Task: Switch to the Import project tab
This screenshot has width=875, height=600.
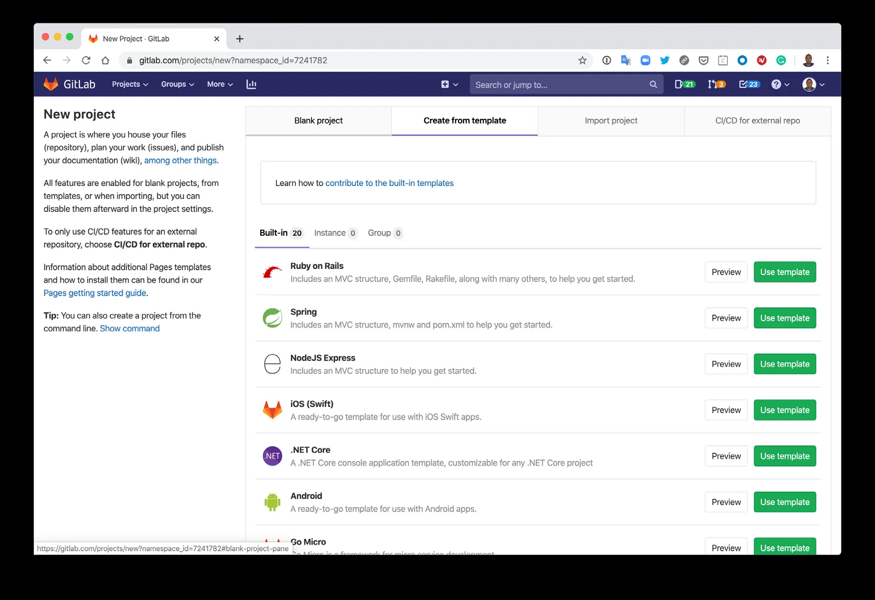Action: click(x=611, y=120)
